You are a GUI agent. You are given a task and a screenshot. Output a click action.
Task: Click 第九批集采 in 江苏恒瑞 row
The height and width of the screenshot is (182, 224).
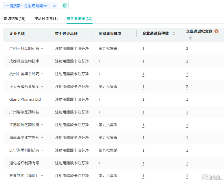(x=108, y=125)
